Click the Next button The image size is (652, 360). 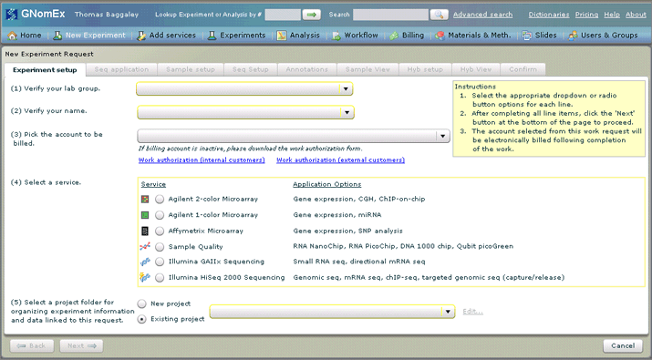tap(81, 345)
